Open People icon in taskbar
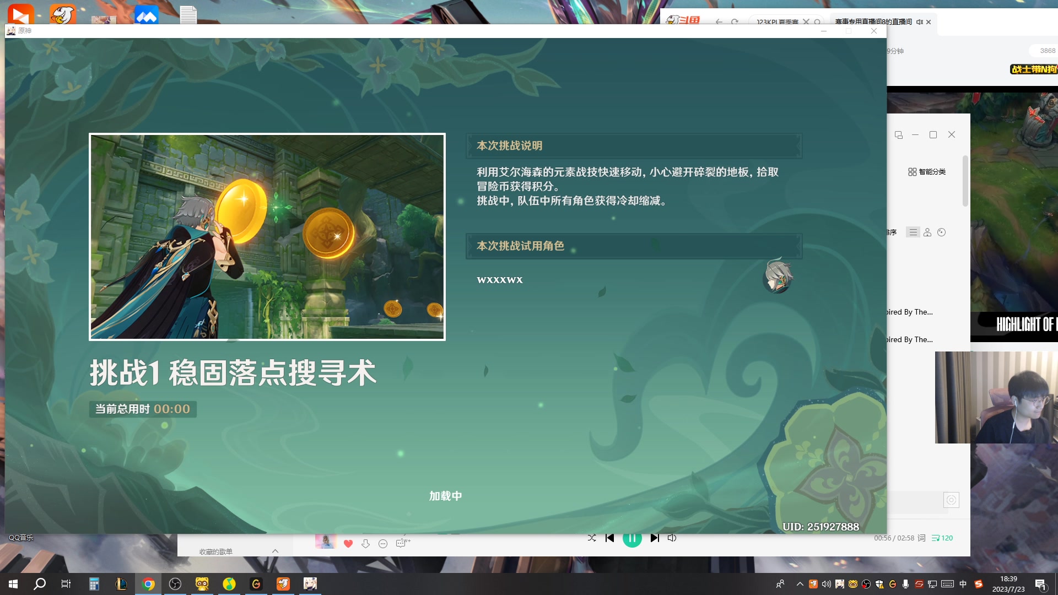Screen dimensions: 1058x595 tap(780, 584)
